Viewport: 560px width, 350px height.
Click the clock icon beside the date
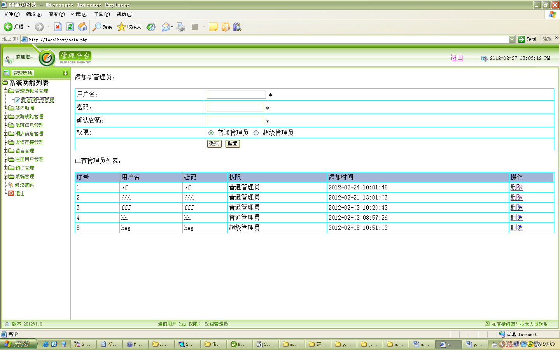point(484,58)
